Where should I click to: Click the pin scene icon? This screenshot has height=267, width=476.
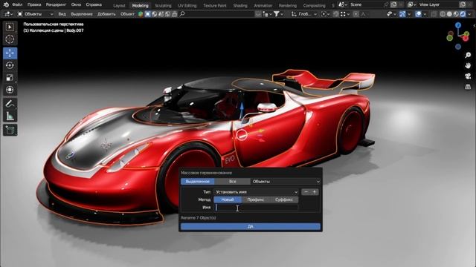(387, 4)
